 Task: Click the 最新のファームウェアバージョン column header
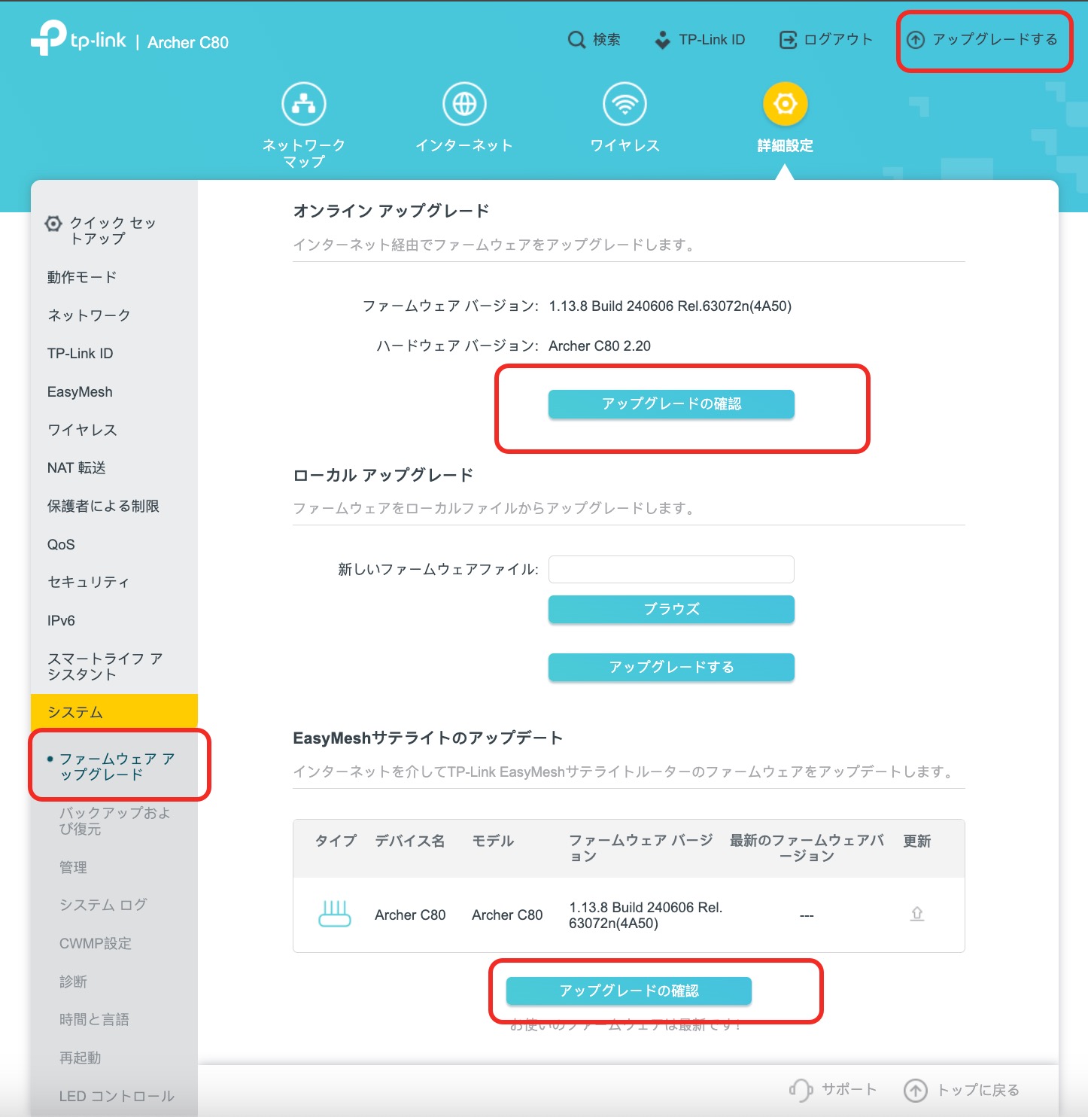(x=807, y=848)
